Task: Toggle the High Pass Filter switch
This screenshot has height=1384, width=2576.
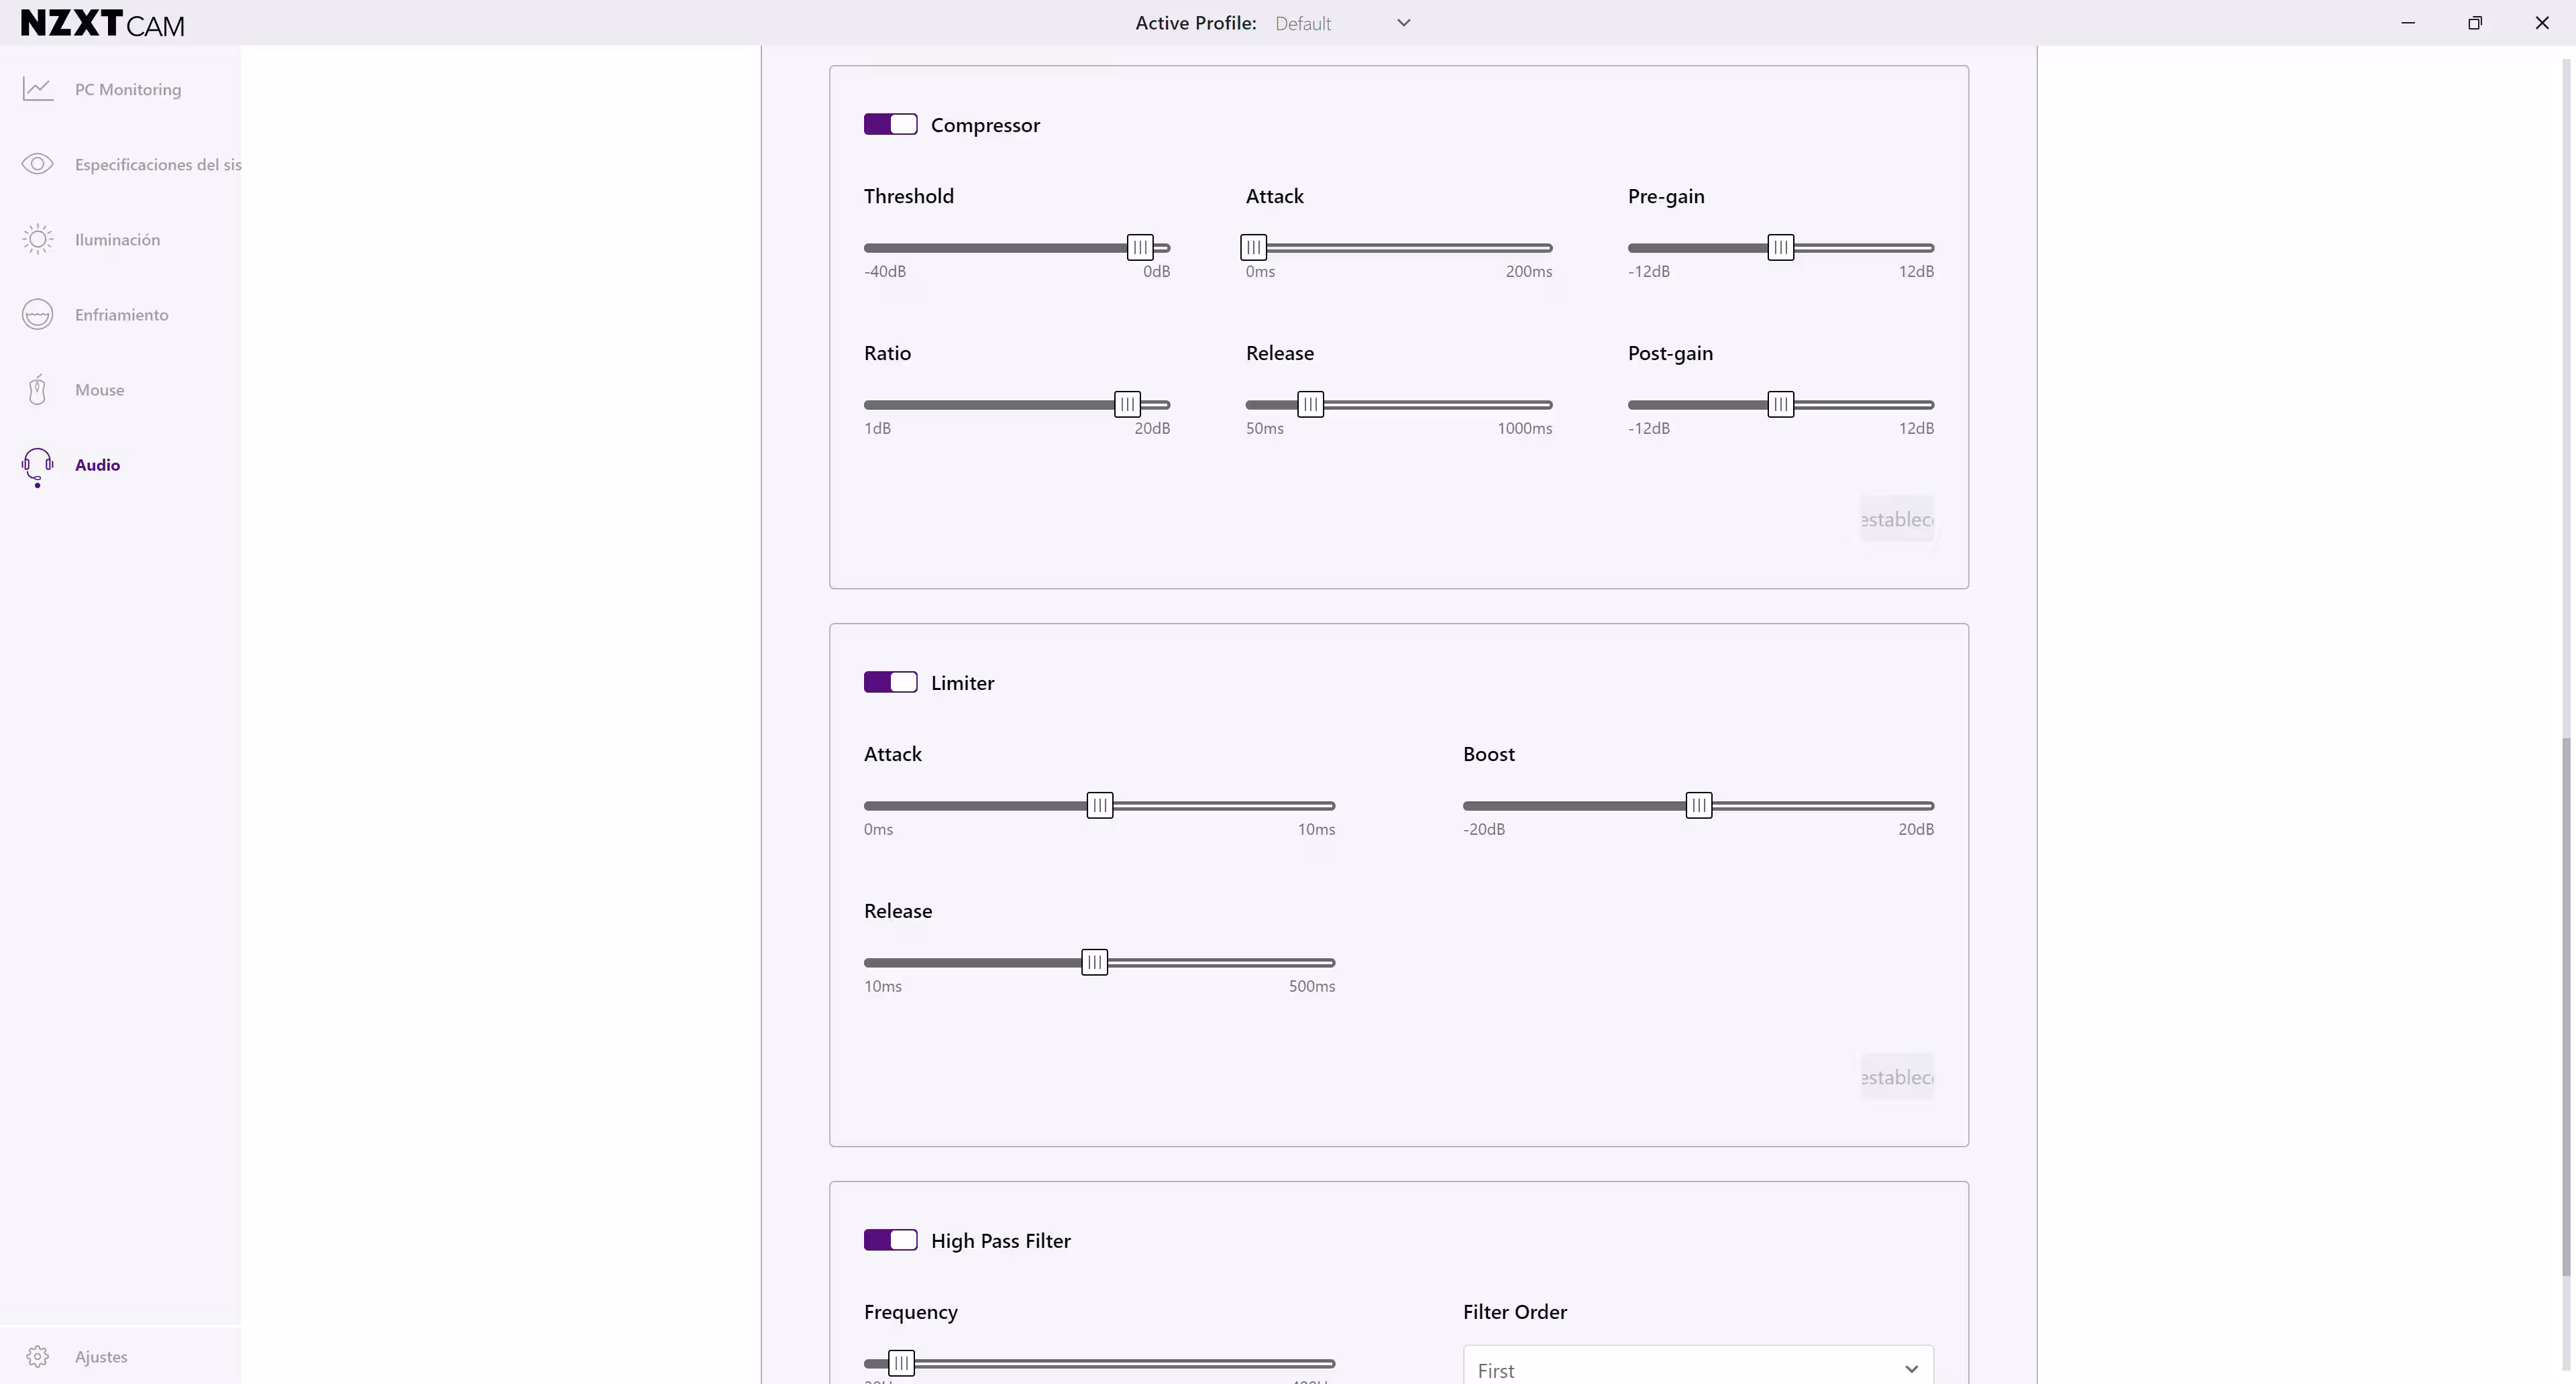Action: [890, 1240]
